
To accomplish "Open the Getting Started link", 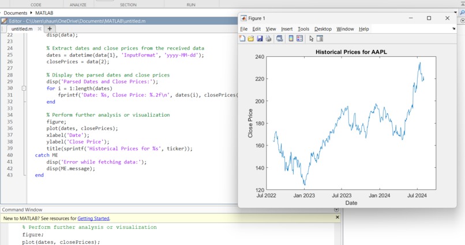I will click(93, 219).
